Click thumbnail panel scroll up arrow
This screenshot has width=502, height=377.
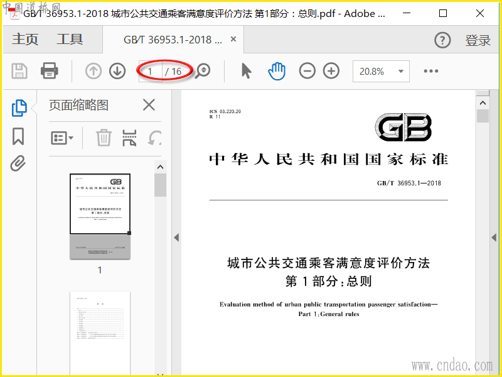[160, 167]
